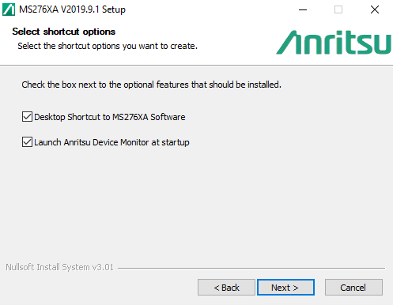Go to previous step with Back button

226,288
